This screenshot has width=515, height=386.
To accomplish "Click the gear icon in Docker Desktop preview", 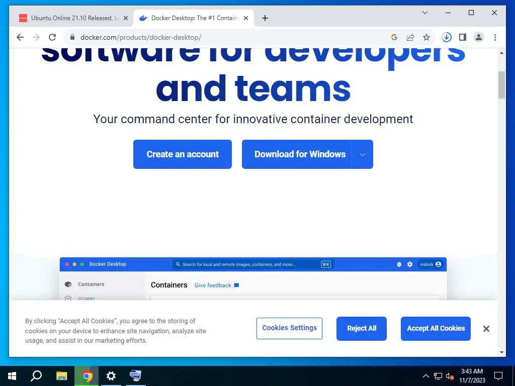I will pos(409,264).
